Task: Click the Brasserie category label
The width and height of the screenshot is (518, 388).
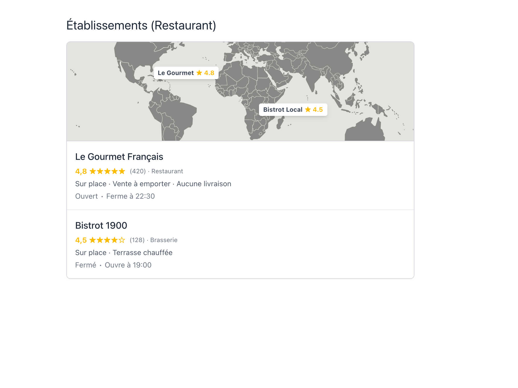Action: [x=163, y=240]
